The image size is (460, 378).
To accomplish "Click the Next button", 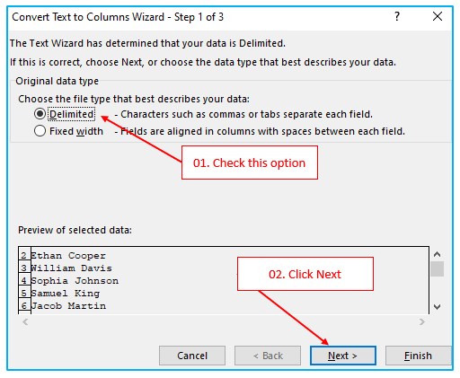I will pos(343,356).
